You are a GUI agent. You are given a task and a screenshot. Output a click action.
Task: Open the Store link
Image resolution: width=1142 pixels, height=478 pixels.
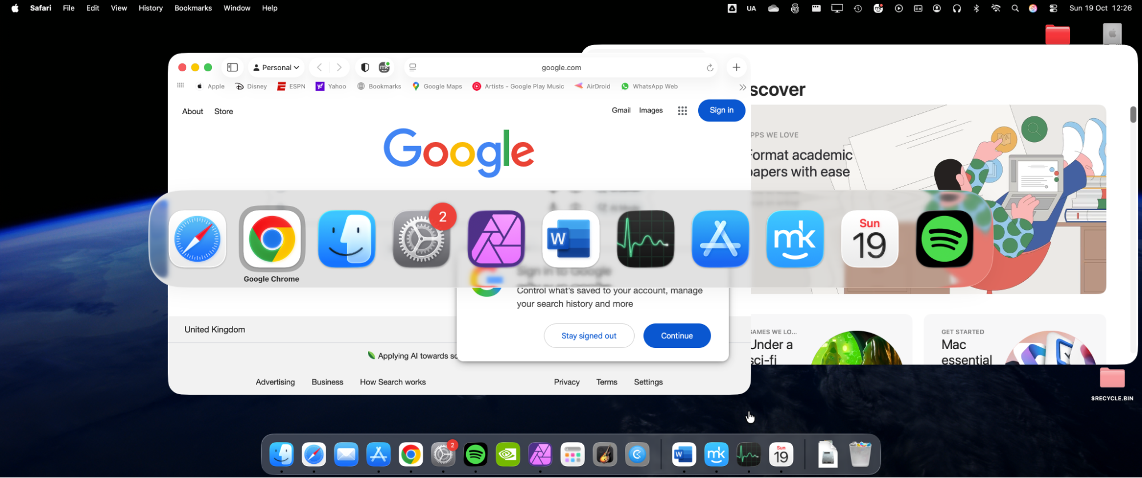(223, 111)
